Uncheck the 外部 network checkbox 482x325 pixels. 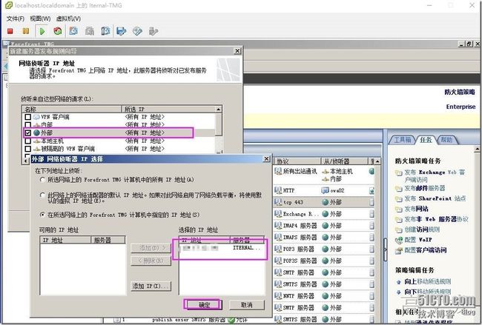(28, 133)
